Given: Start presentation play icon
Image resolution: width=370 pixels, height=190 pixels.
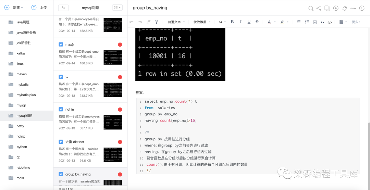Looking at the screenshot, I should (336, 8).
